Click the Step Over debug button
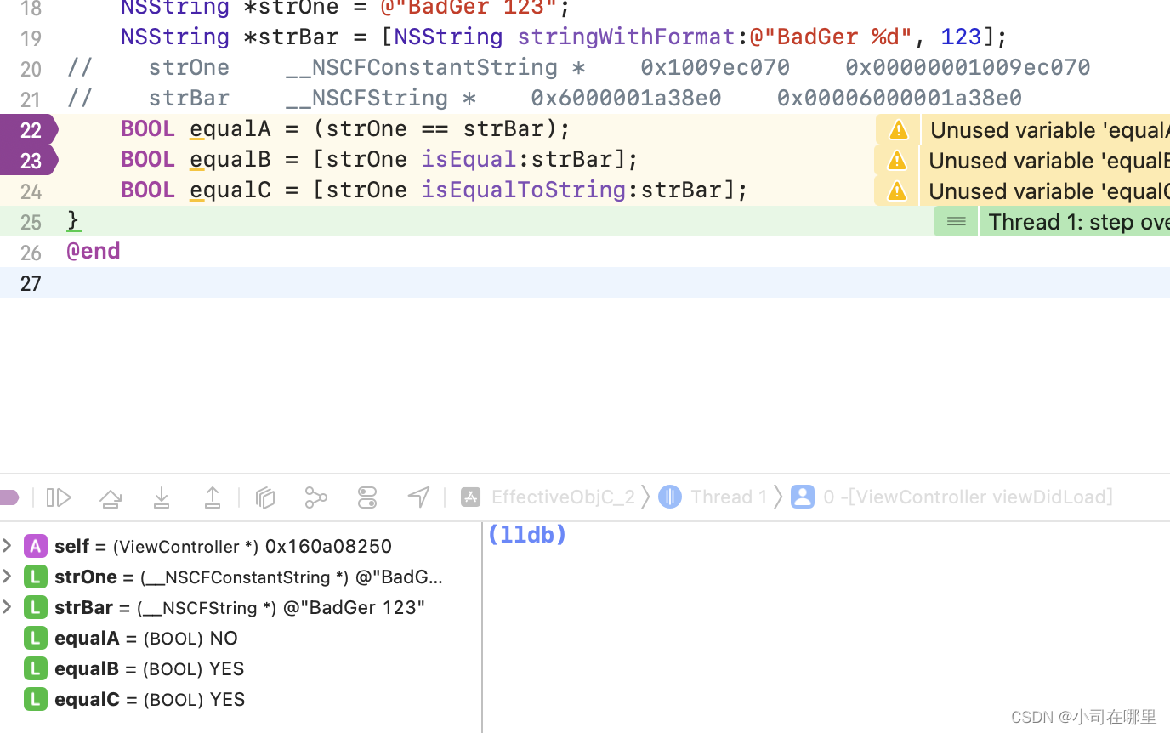 [111, 497]
